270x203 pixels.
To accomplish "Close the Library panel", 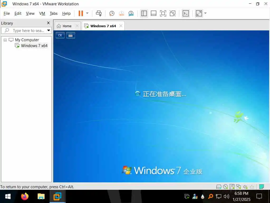I will click(x=49, y=23).
